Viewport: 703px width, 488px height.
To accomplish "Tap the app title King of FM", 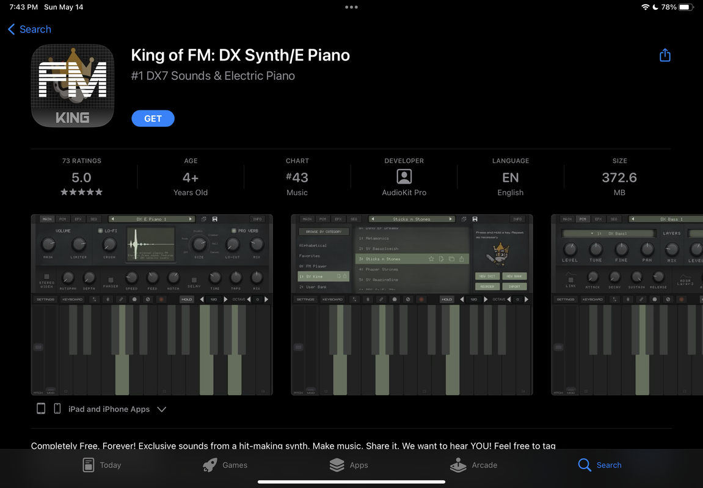I will click(x=240, y=55).
